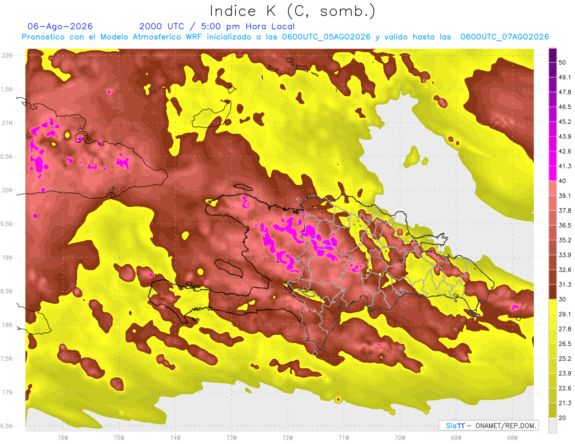Viewport: 575px width, 444px height.
Task: Select the date text '06-Ago-2026'
Action: pyautogui.click(x=60, y=26)
